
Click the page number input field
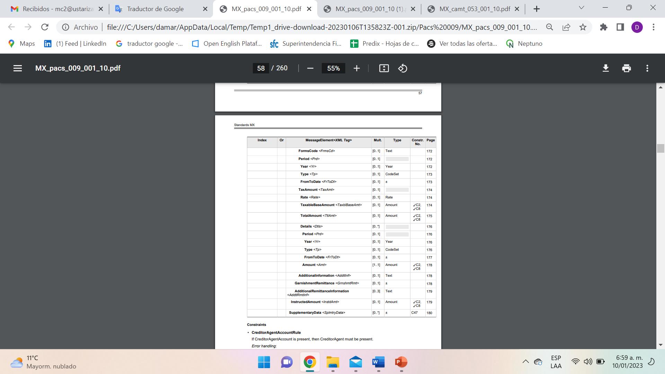click(x=261, y=68)
